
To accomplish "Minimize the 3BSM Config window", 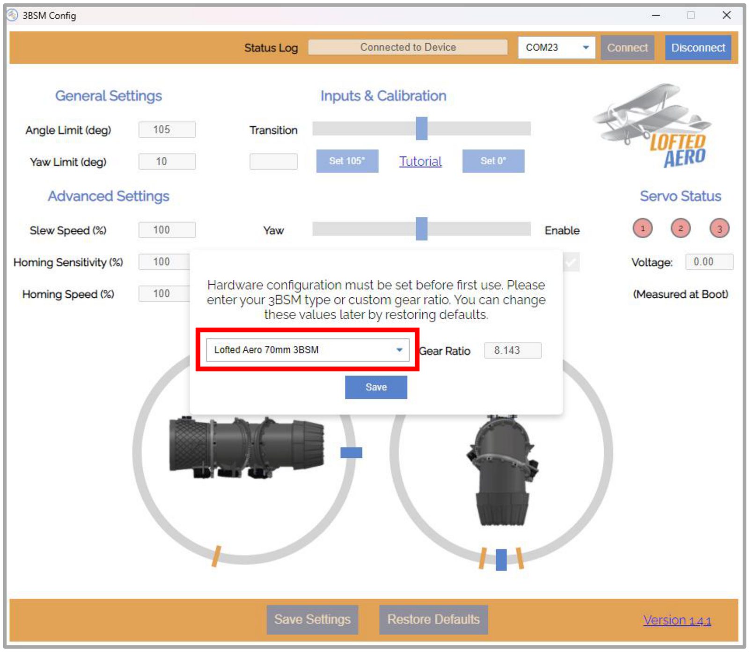I will pyautogui.click(x=656, y=15).
